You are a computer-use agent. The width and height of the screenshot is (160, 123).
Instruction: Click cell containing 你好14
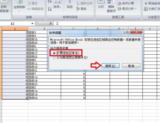tap(44, 91)
